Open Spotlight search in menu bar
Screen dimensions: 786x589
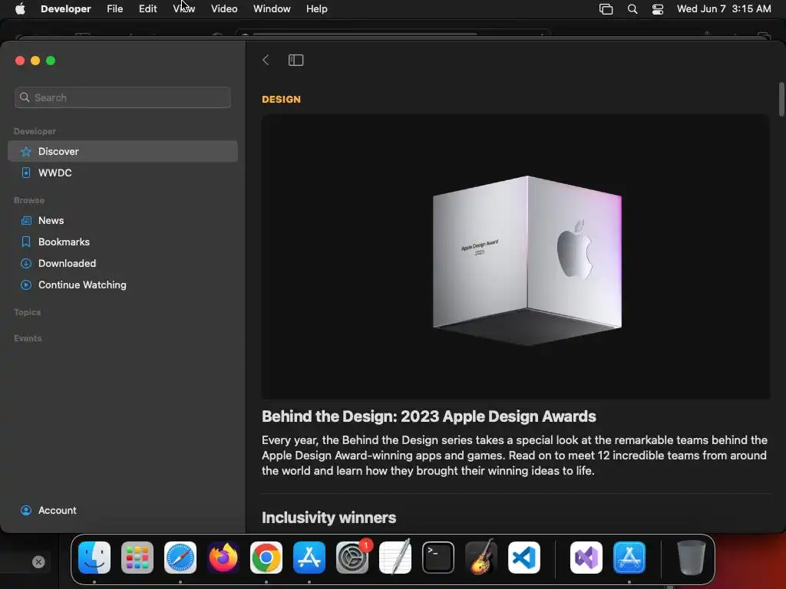tap(632, 9)
